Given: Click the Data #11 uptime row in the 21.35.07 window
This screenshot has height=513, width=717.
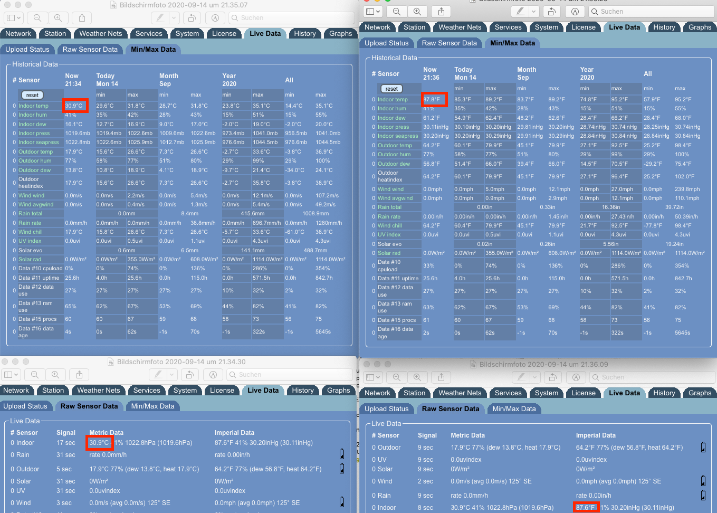Looking at the screenshot, I should click(179, 278).
